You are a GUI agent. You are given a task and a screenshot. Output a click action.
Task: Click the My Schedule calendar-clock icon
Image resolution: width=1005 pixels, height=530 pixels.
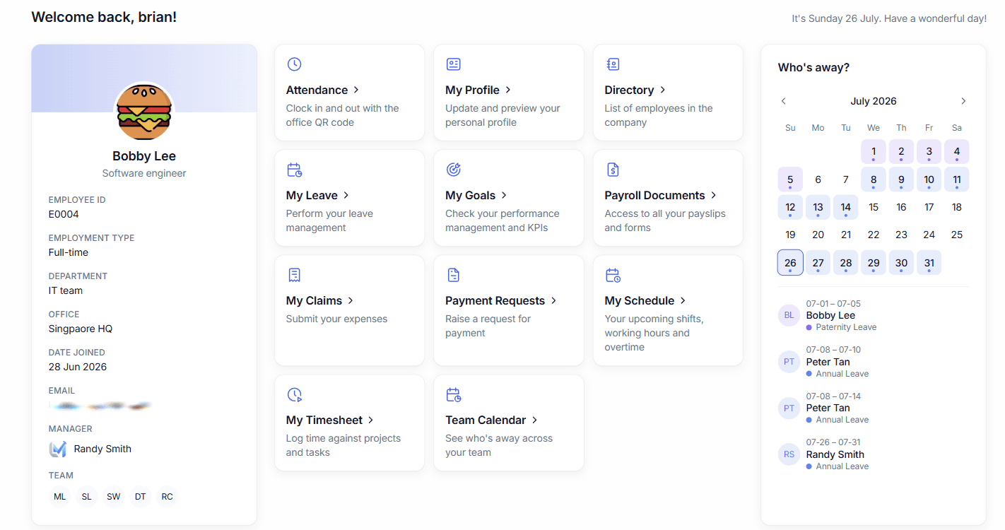pos(613,275)
